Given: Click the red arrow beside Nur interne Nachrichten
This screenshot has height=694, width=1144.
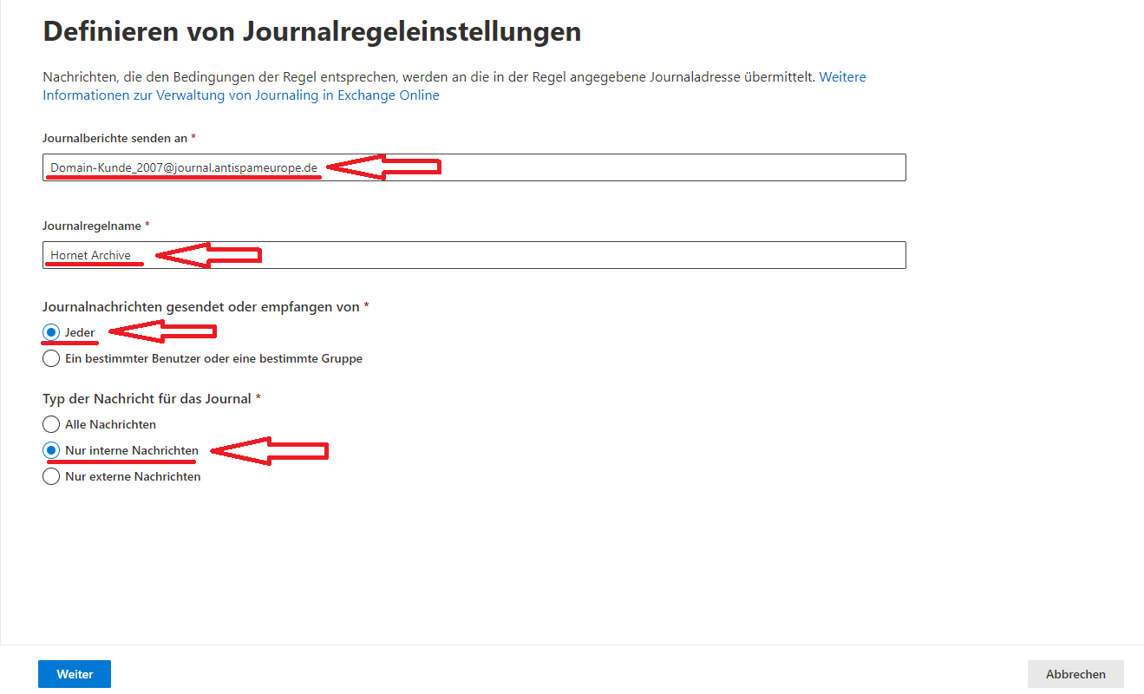Looking at the screenshot, I should (270, 450).
